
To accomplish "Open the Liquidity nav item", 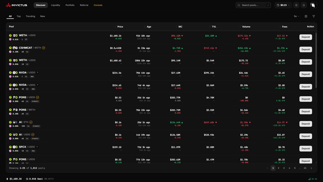I will point(56,5).
